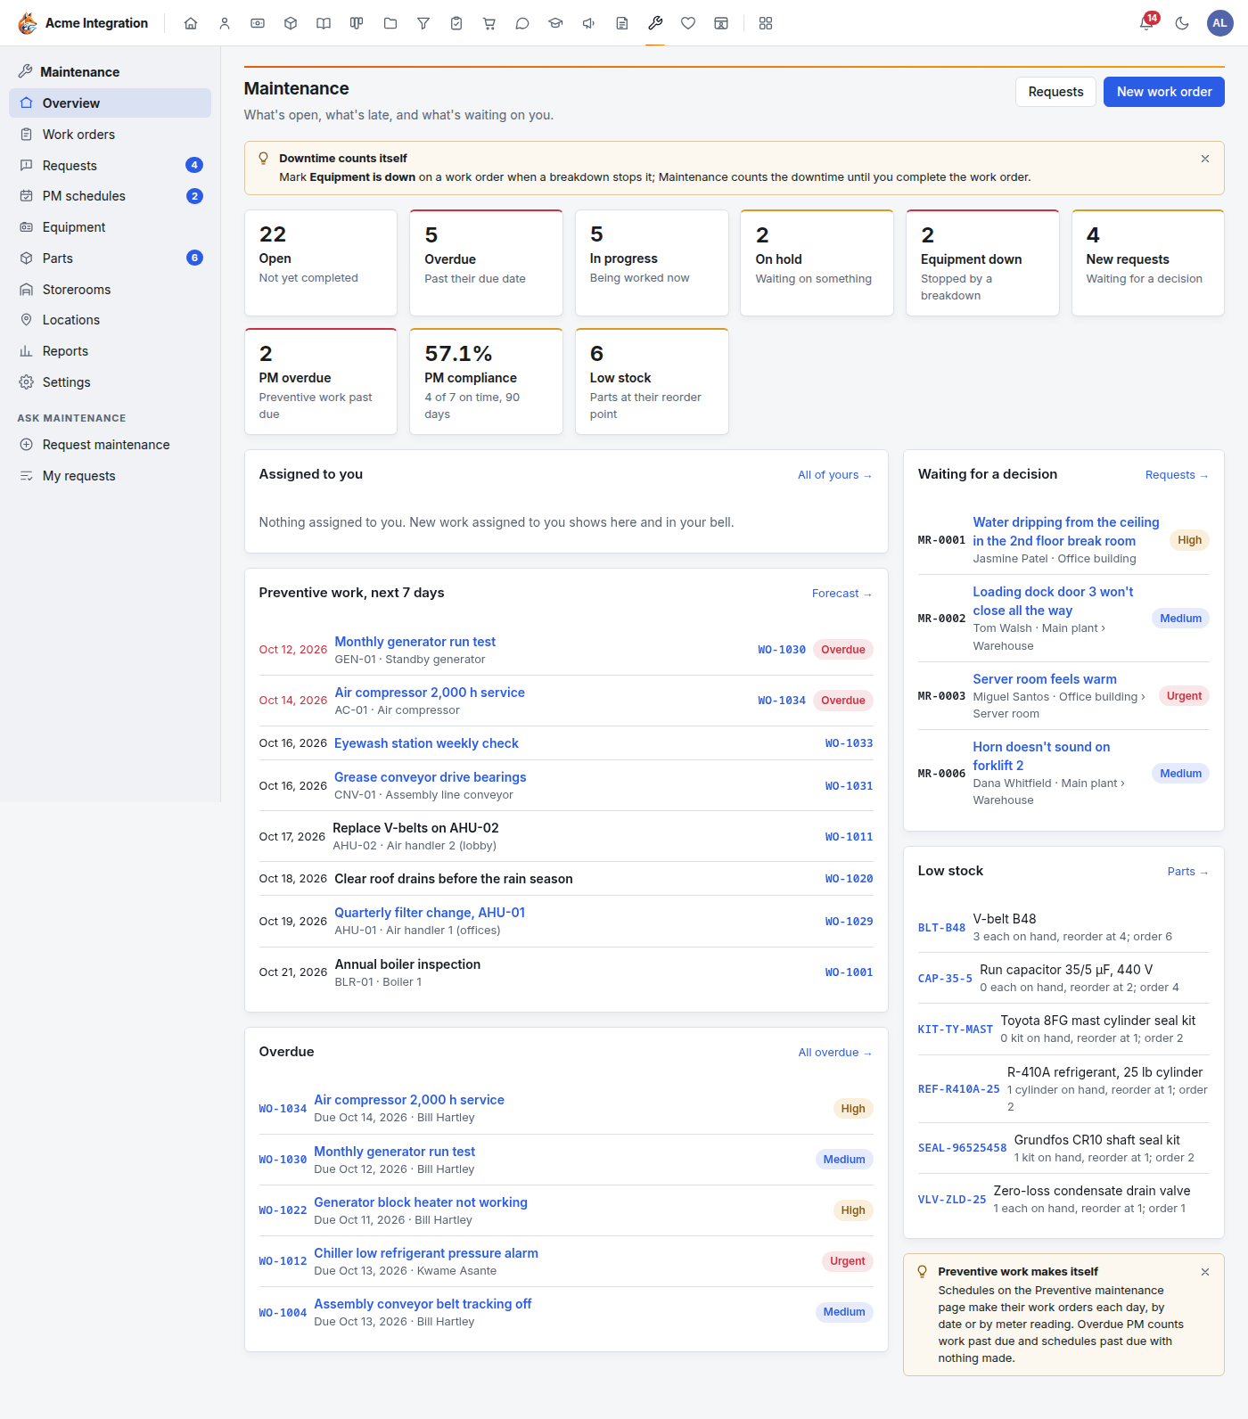This screenshot has width=1248, height=1419.
Task: Toggle dark mode with the moon icon
Action: [1182, 23]
